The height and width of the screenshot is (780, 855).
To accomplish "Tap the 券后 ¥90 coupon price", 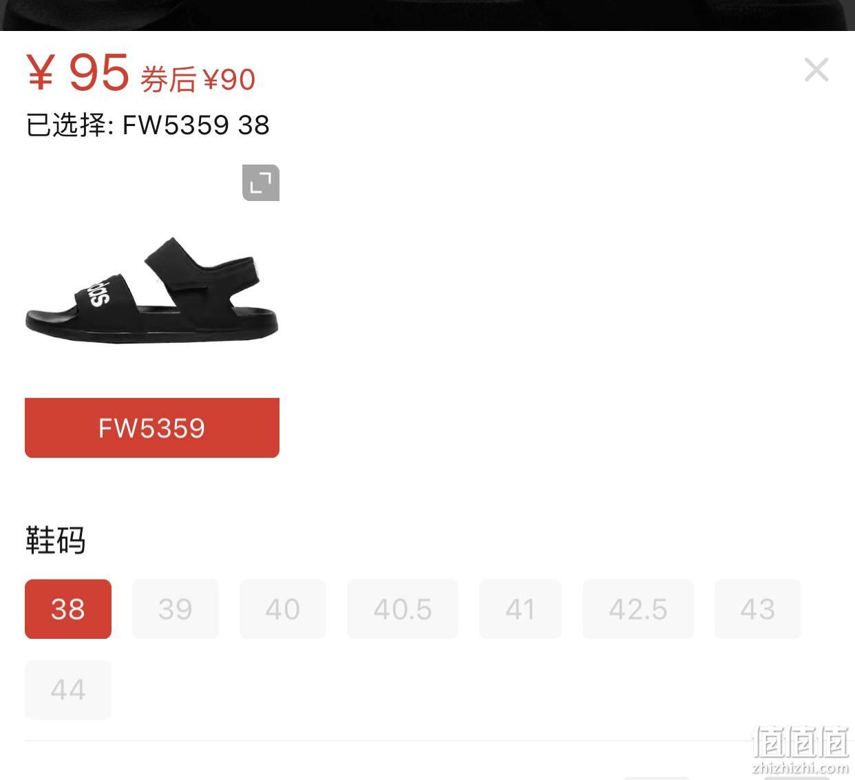I will coord(198,80).
